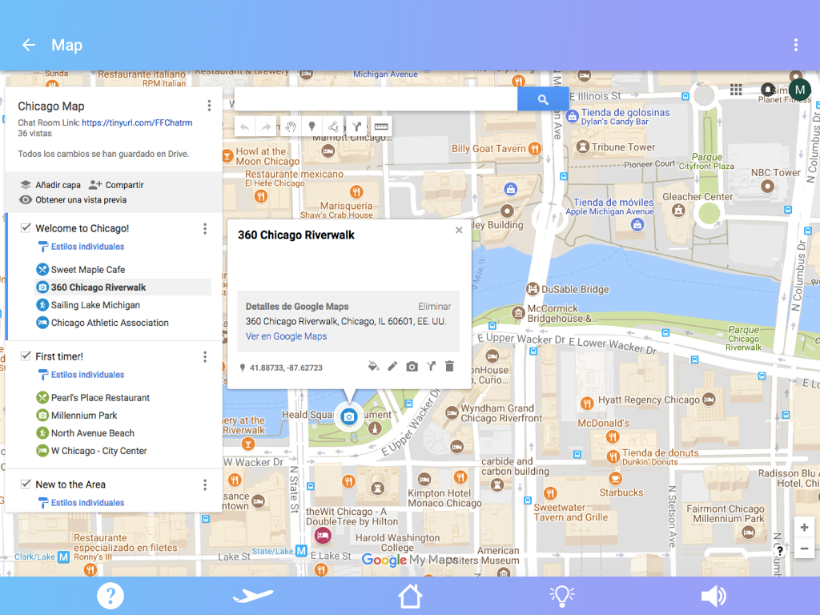The height and width of the screenshot is (615, 820).
Task: Toggle the New to the Area layer checkbox
Action: (x=25, y=484)
